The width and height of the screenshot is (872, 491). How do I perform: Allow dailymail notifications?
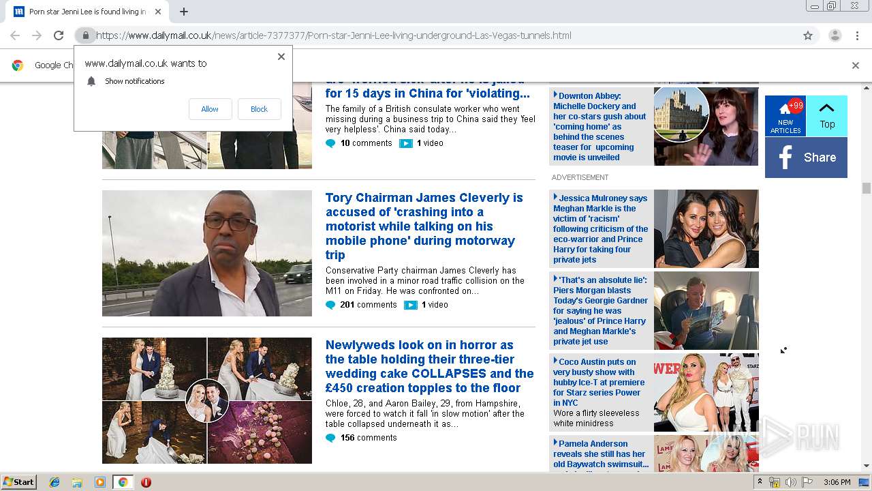210,109
